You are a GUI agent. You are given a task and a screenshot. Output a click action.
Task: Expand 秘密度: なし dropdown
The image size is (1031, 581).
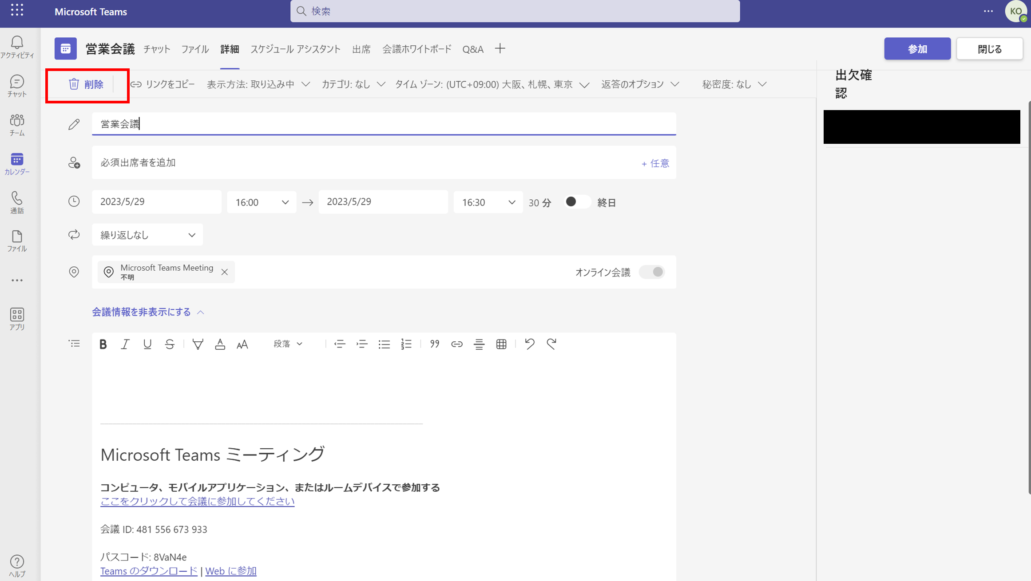734,84
